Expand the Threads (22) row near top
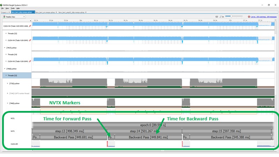 pos(6,33)
